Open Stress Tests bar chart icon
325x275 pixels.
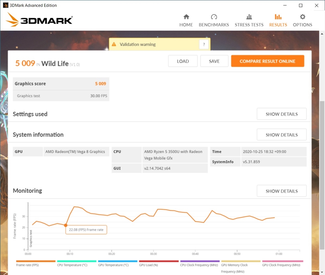pyautogui.click(x=249, y=17)
